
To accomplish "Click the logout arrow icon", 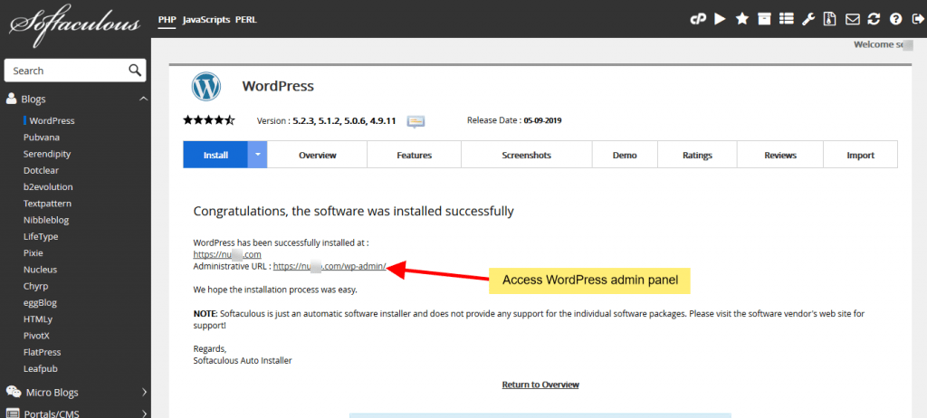I will (916, 19).
